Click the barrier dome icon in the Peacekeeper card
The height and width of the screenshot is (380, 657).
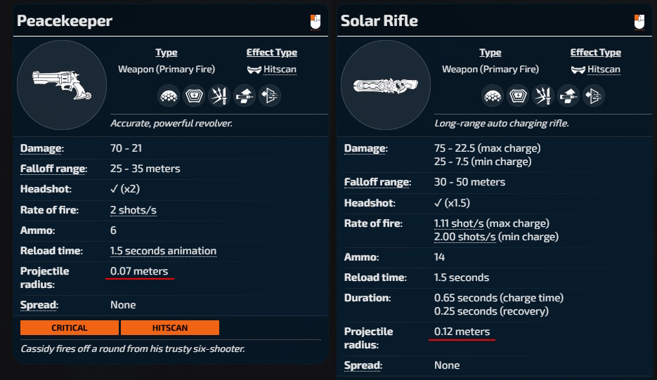tap(169, 96)
